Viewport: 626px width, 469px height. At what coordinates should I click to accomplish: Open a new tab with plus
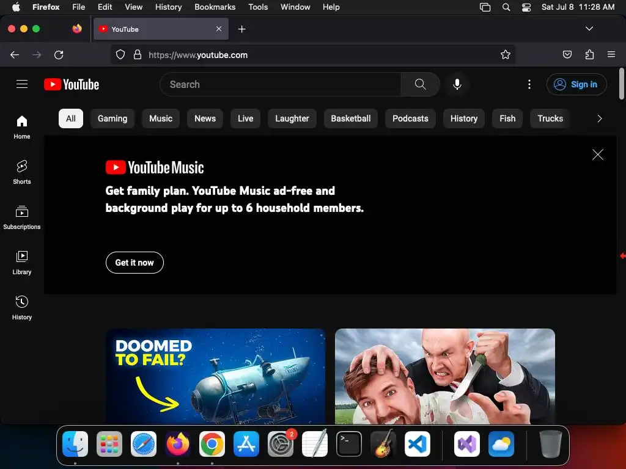(x=241, y=29)
